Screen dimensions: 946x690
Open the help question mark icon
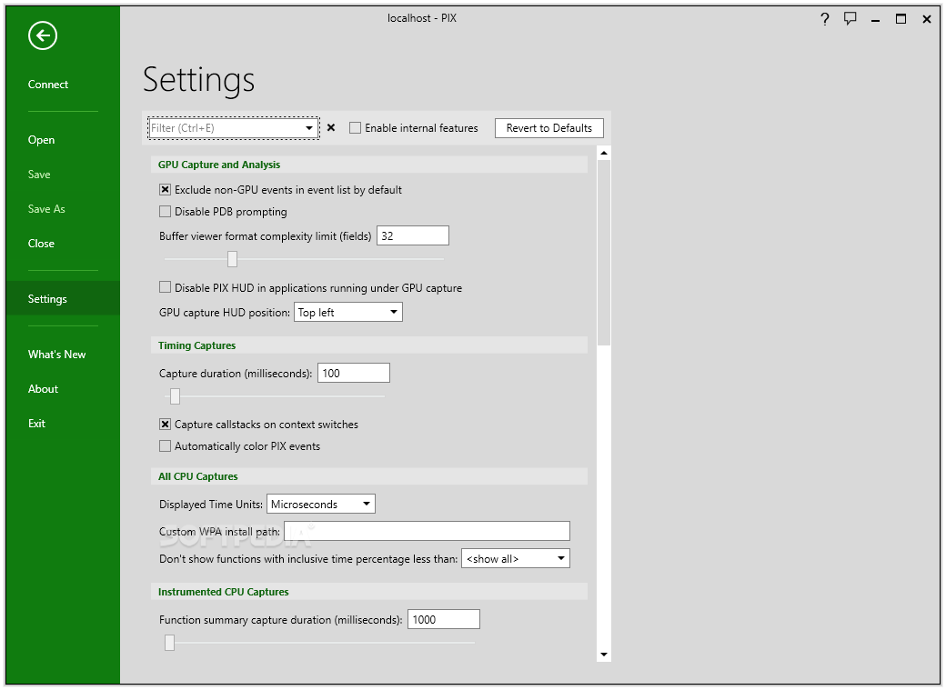click(825, 19)
